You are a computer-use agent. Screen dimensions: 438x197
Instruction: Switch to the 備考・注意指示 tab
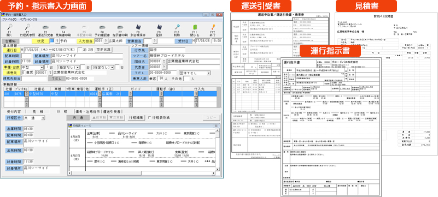pyautogui.click(x=87, y=111)
